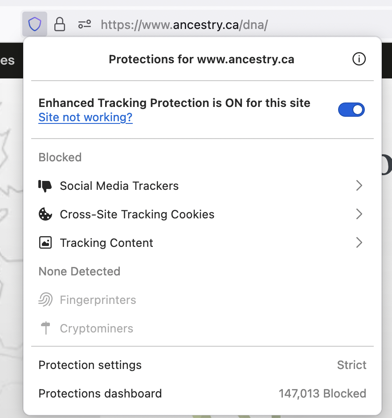The height and width of the screenshot is (418, 392).
Task: Click the 147,013 Blocked counter
Action: pos(323,393)
